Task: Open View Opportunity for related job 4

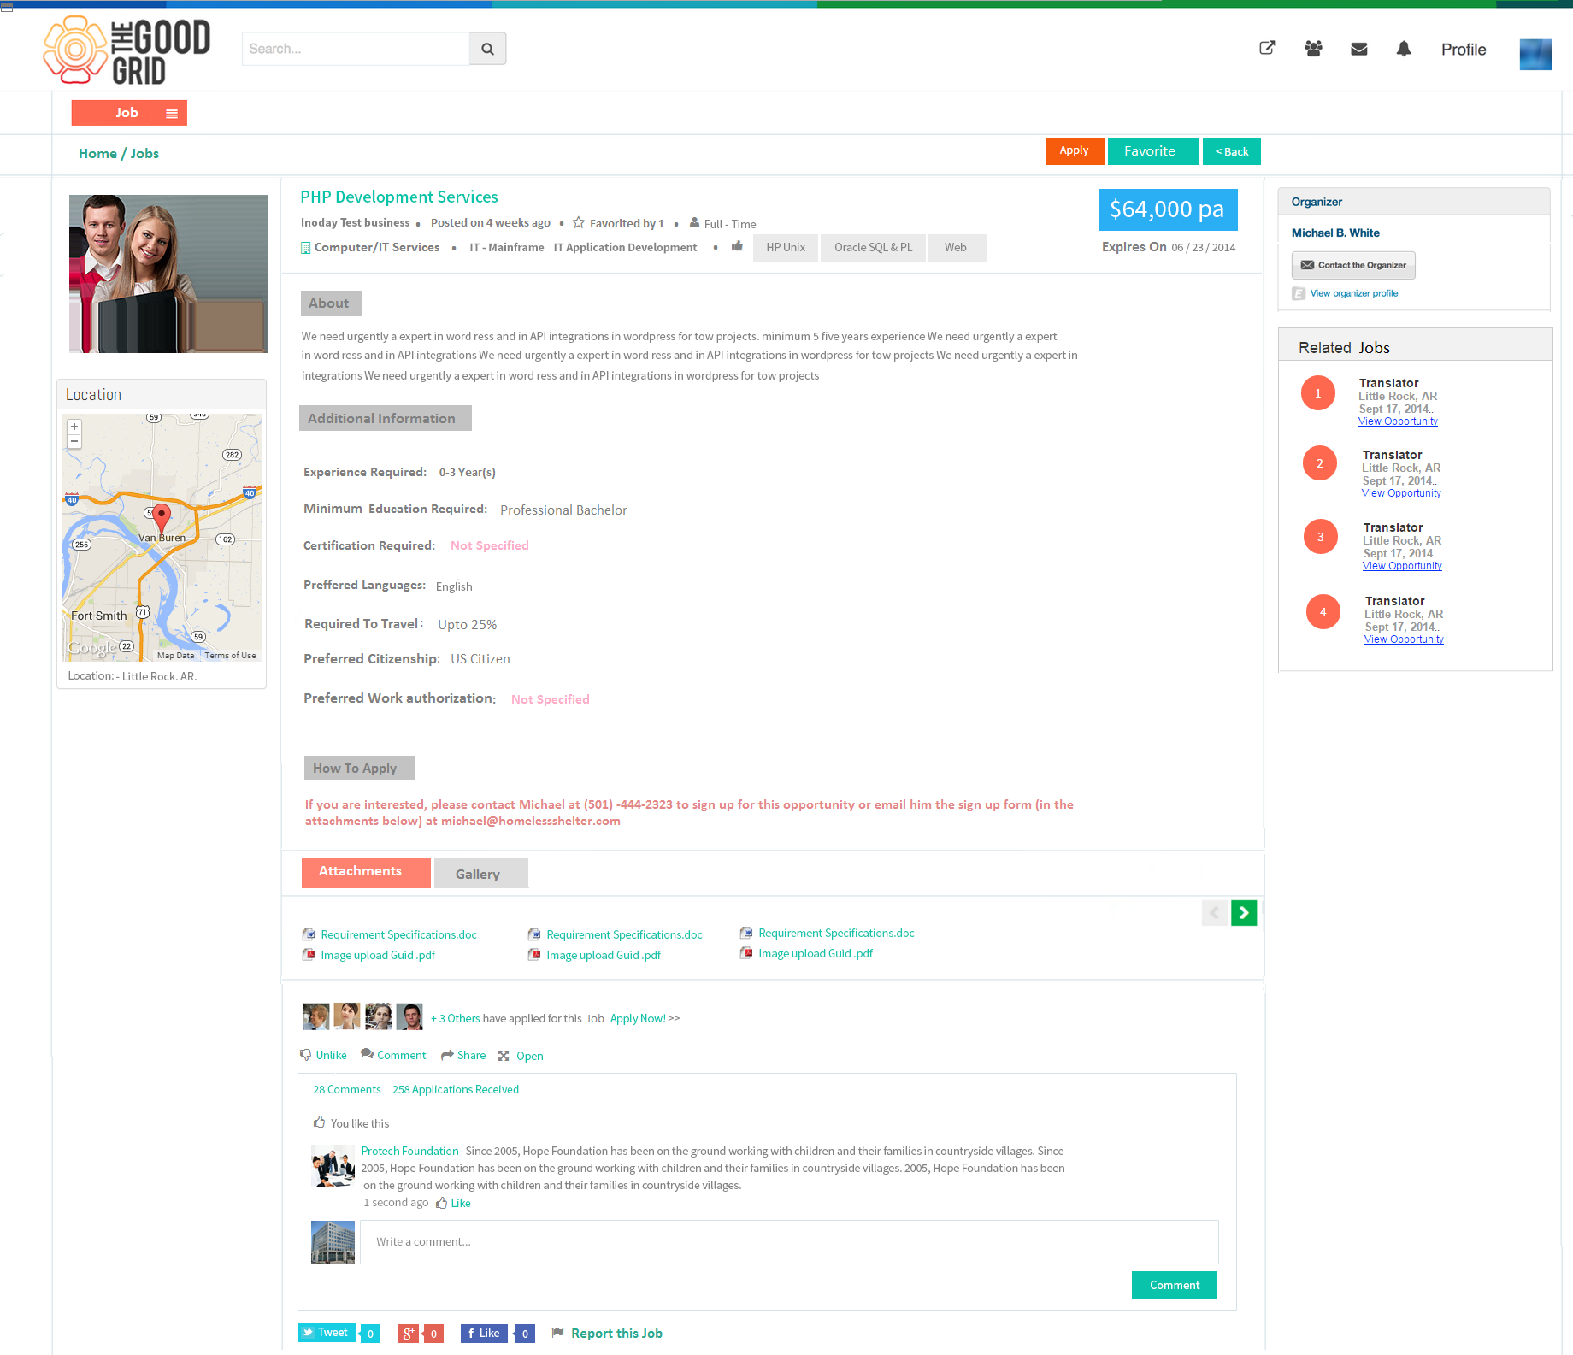Action: (x=1404, y=639)
